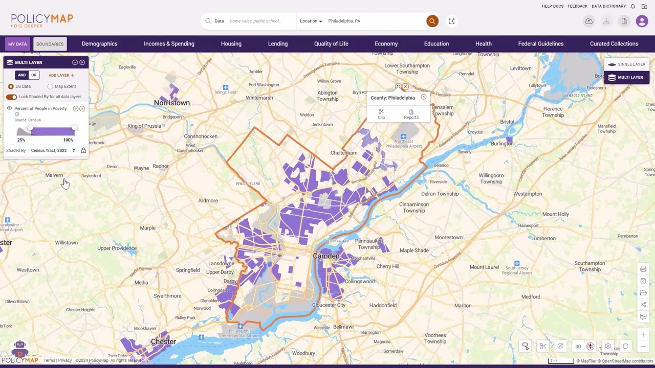
Task: Open the My Data tab
Action: (17, 44)
